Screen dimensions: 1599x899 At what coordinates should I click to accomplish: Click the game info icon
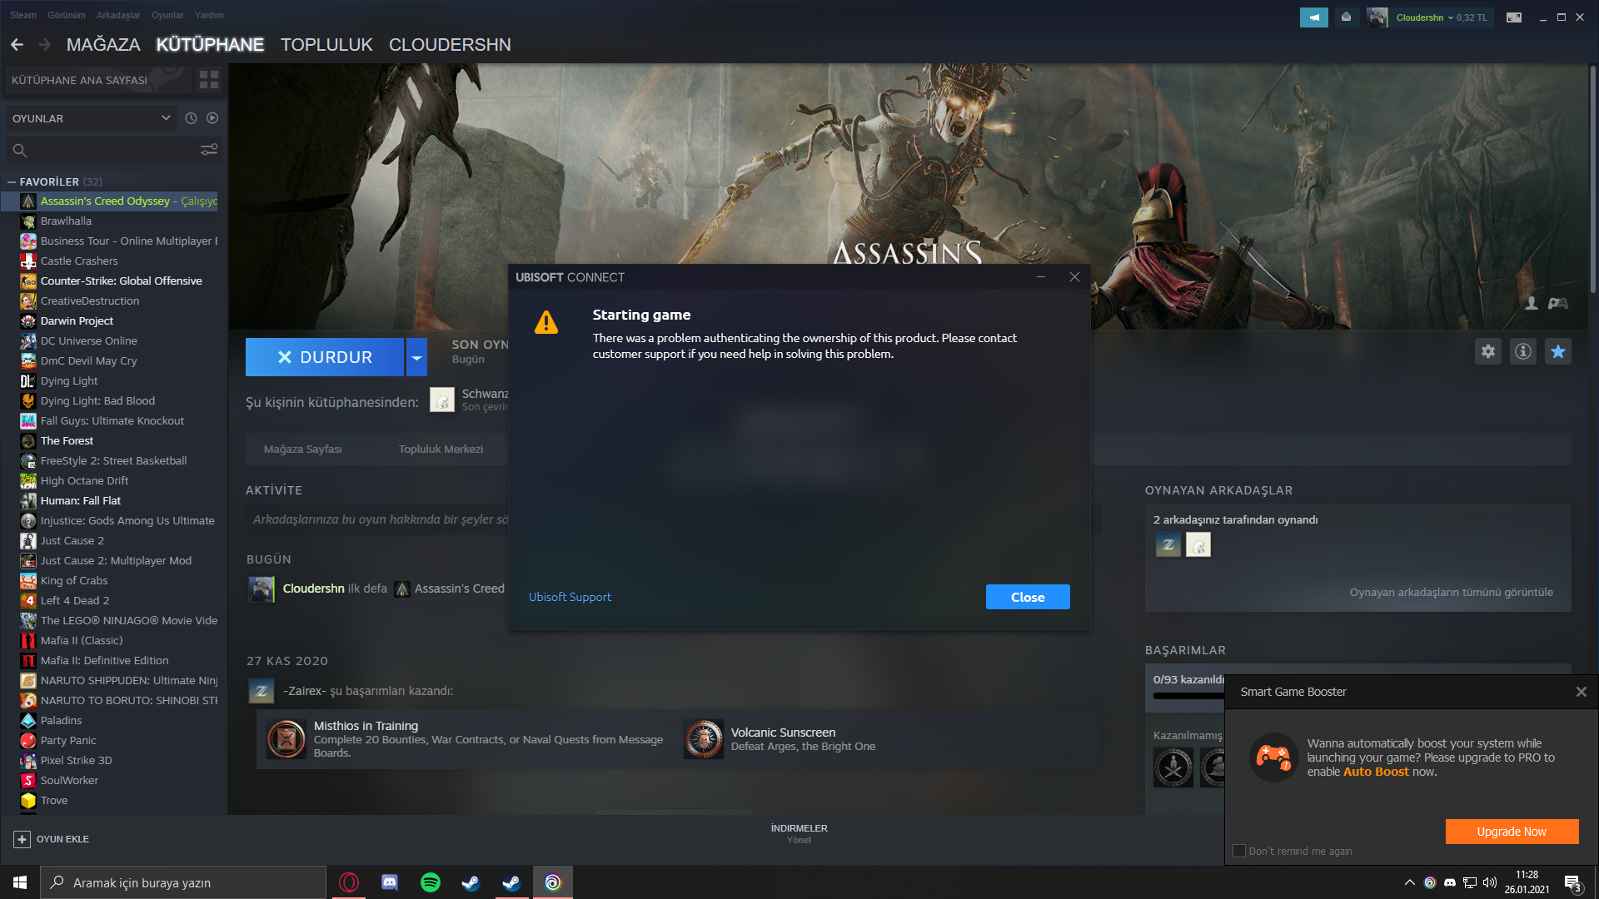point(1523,351)
